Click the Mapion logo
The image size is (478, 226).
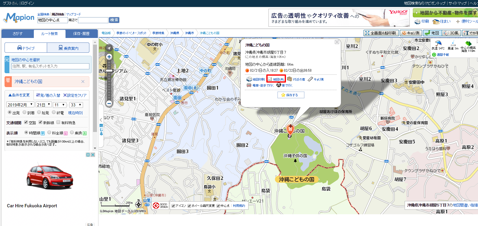coord(19,17)
